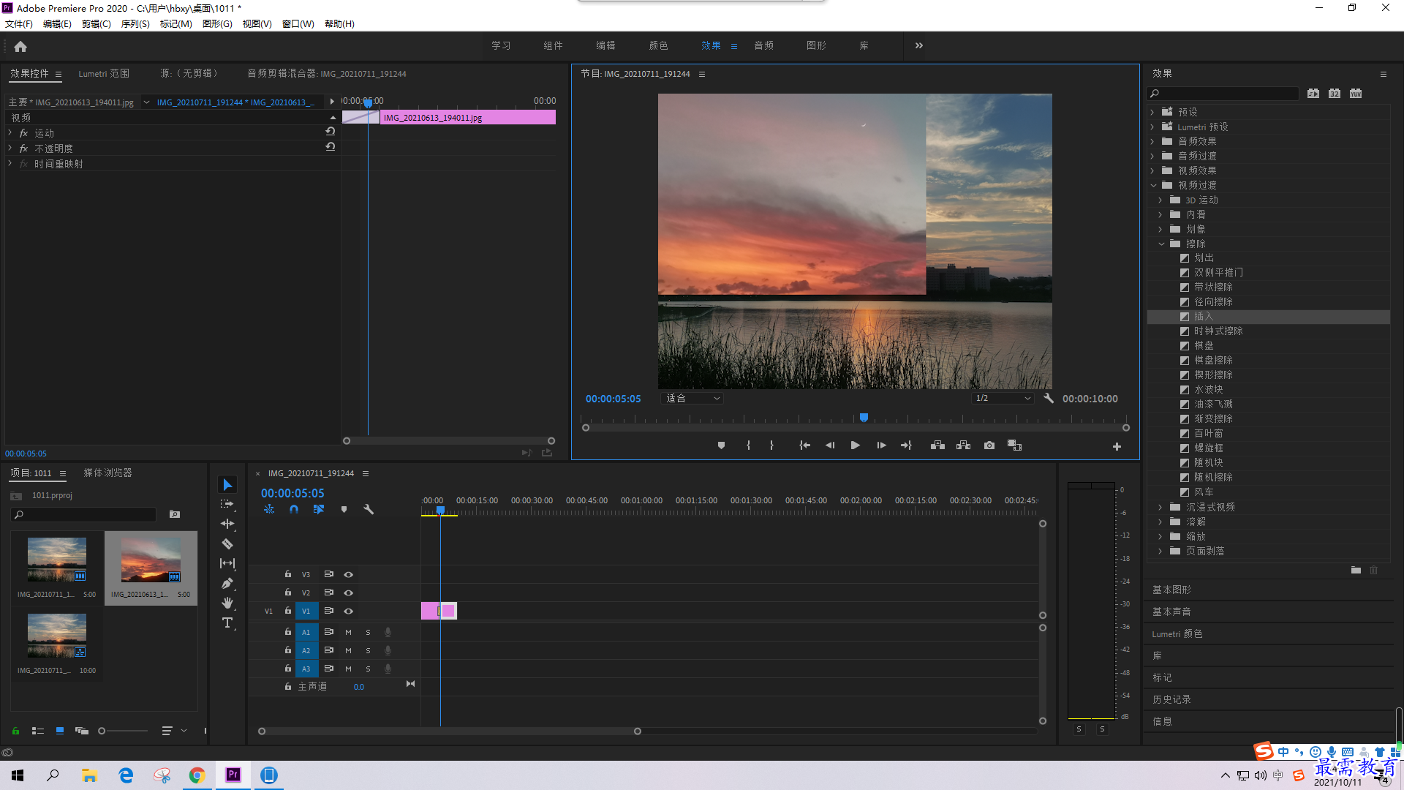Select the 百叶窗 transition
This screenshot has height=790, width=1404.
[x=1208, y=433]
